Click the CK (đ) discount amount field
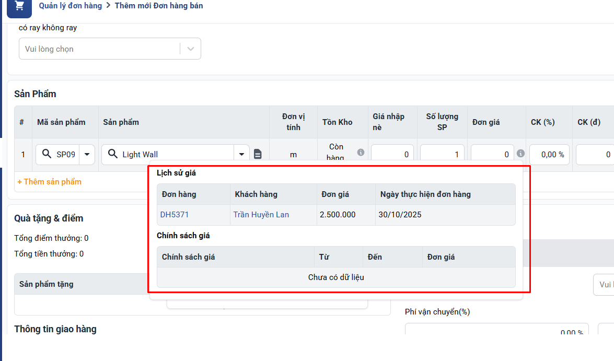 click(595, 154)
